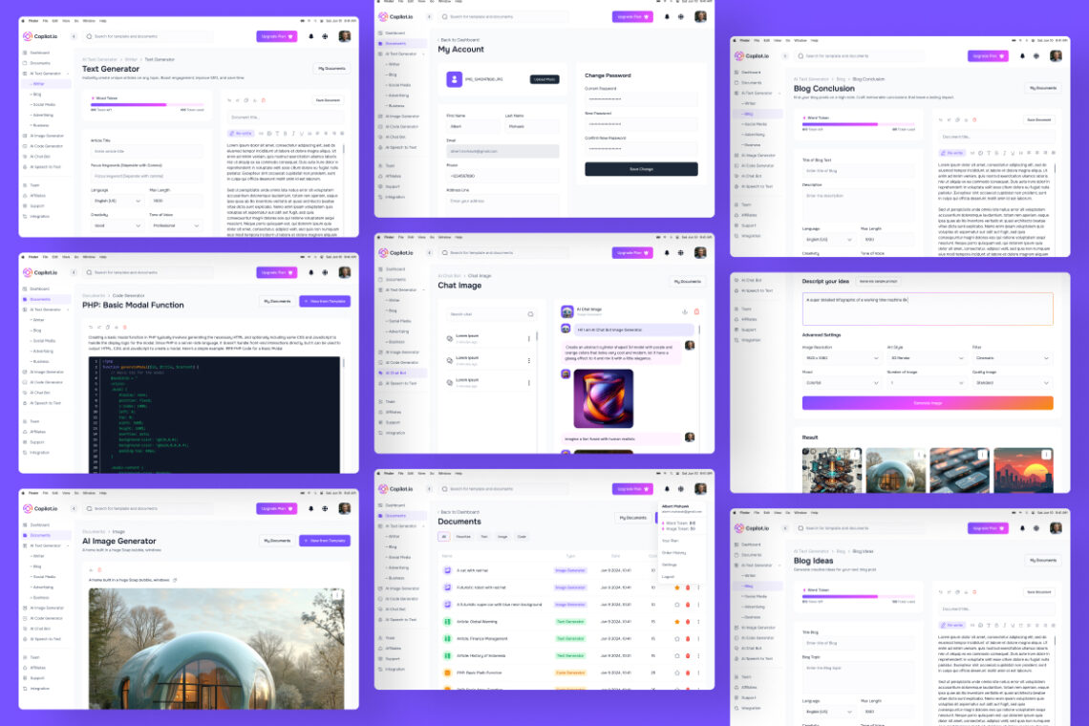
Task: Open the Language dropdown in Blog Conclusion form
Action: 828,240
